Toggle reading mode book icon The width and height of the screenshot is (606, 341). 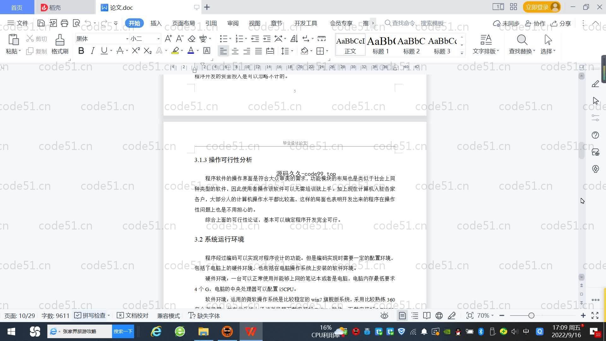(427, 315)
